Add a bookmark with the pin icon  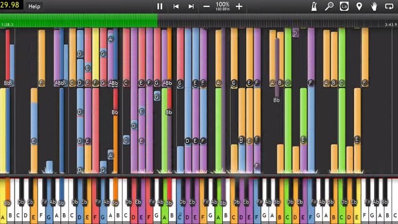tap(359, 6)
